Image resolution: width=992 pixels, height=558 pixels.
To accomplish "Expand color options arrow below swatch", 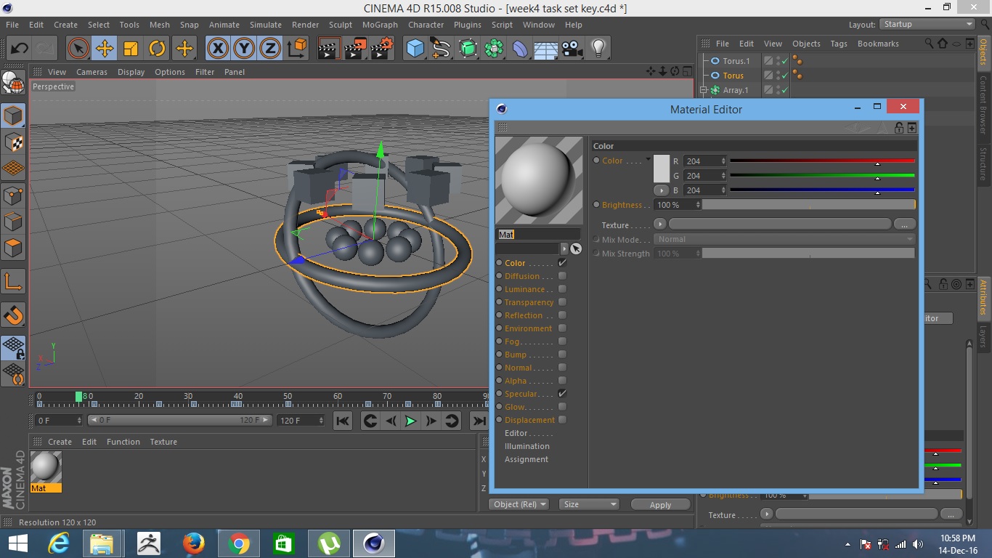I will pyautogui.click(x=661, y=190).
